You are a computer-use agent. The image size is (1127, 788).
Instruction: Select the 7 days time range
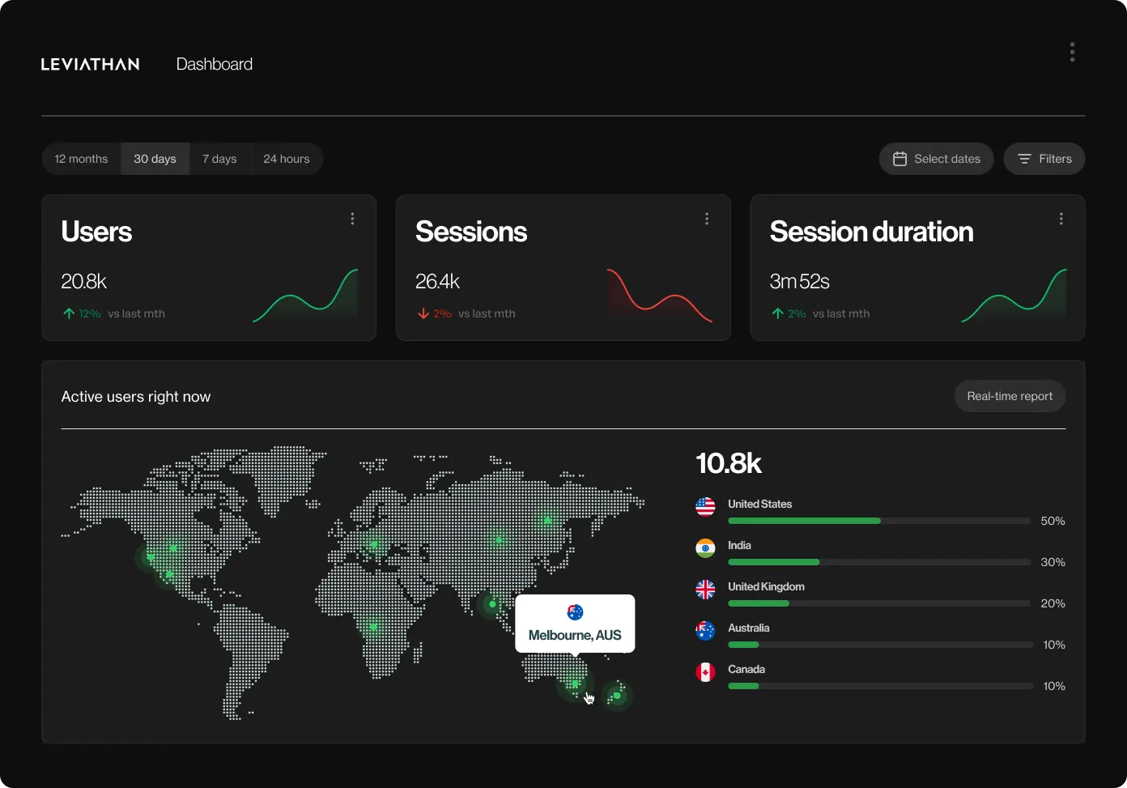pyautogui.click(x=219, y=159)
